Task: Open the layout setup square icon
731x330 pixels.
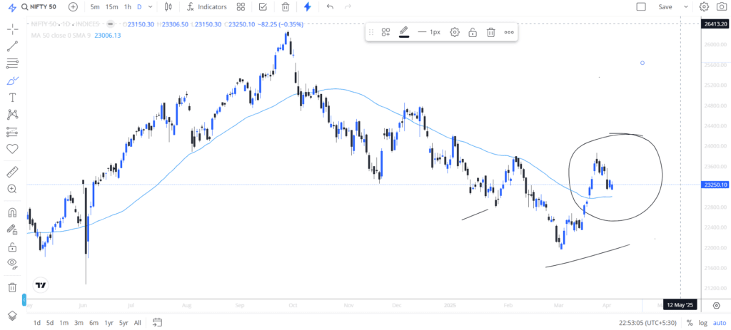Action: (642, 7)
